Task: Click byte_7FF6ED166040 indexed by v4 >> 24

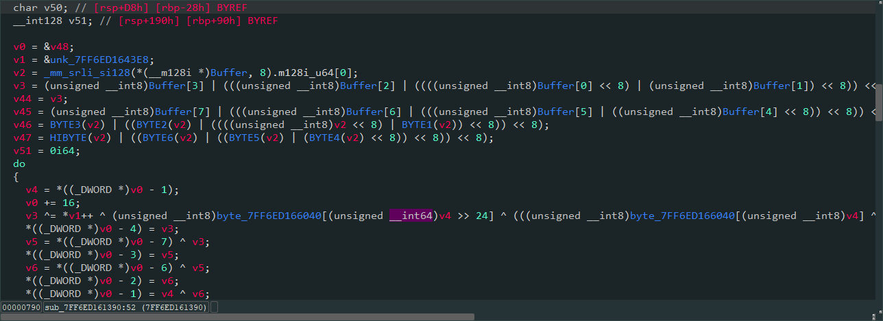Action: pyautogui.click(x=269, y=216)
